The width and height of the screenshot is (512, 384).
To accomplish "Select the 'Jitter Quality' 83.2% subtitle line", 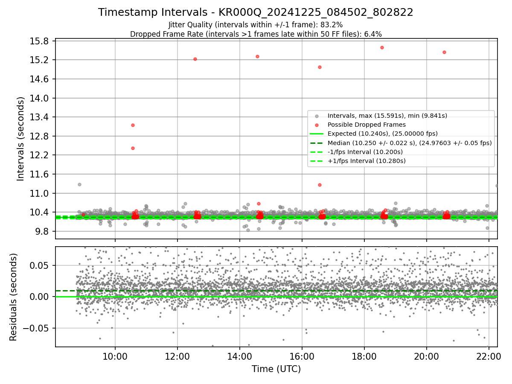I will (256, 25).
